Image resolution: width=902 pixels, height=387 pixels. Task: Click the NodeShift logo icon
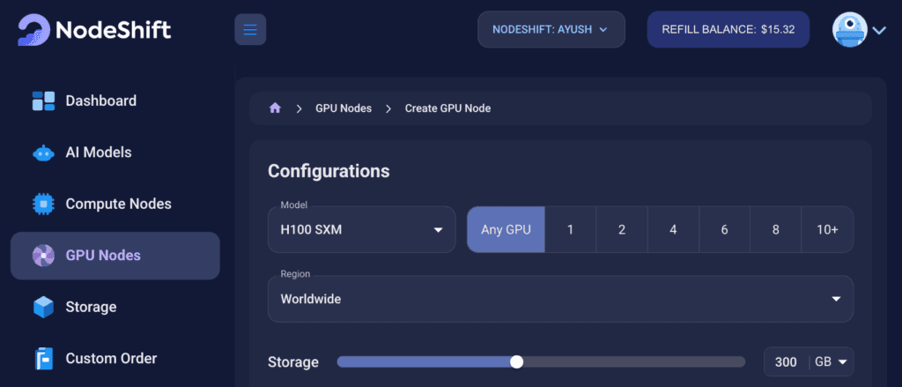point(34,29)
